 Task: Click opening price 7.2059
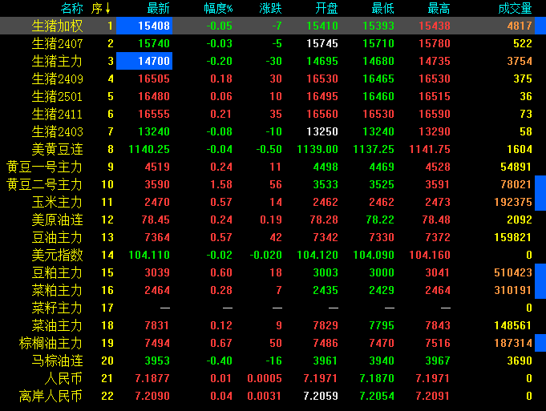click(x=321, y=396)
